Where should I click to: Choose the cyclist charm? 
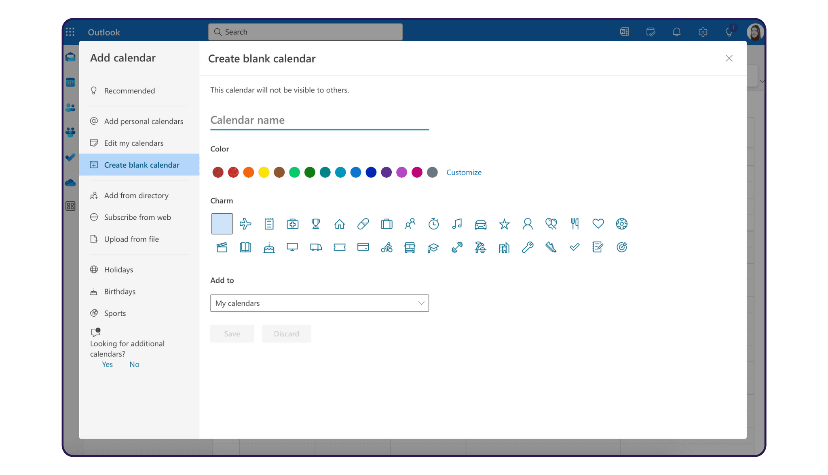(x=387, y=247)
